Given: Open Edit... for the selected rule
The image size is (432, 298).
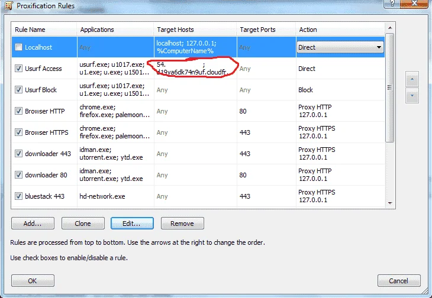Looking at the screenshot, I should pyautogui.click(x=132, y=223).
